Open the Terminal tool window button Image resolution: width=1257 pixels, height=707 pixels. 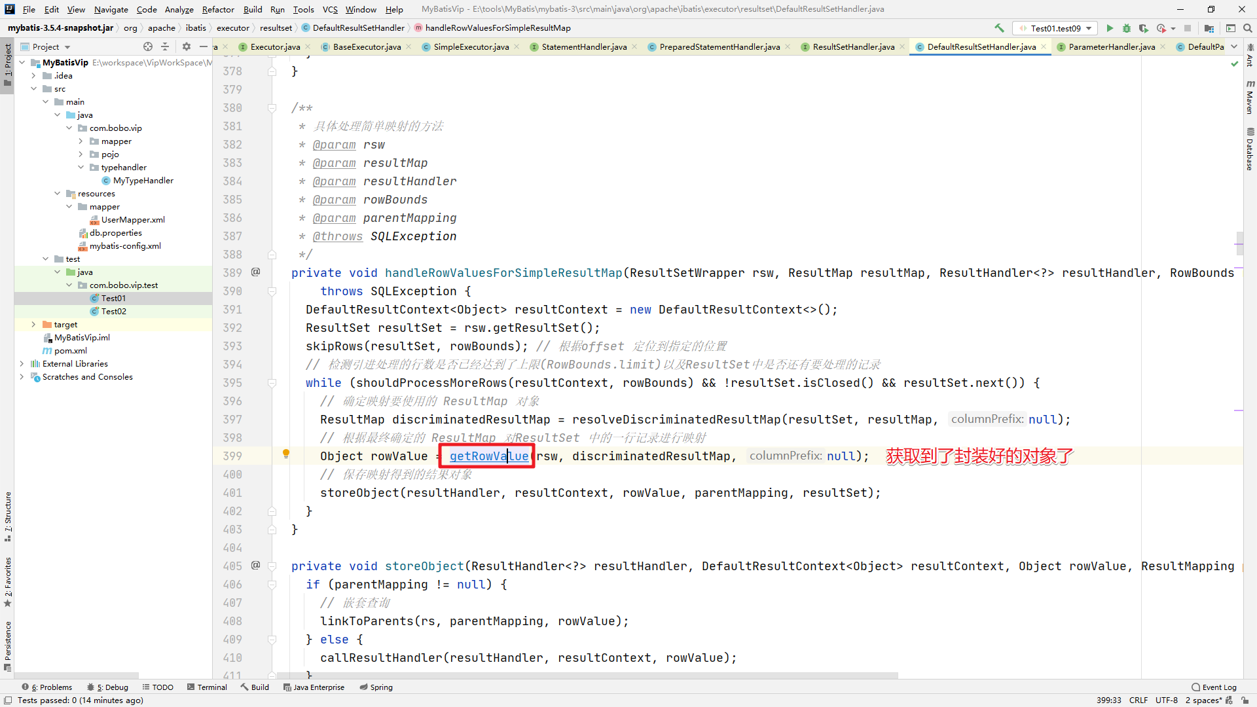tap(207, 687)
